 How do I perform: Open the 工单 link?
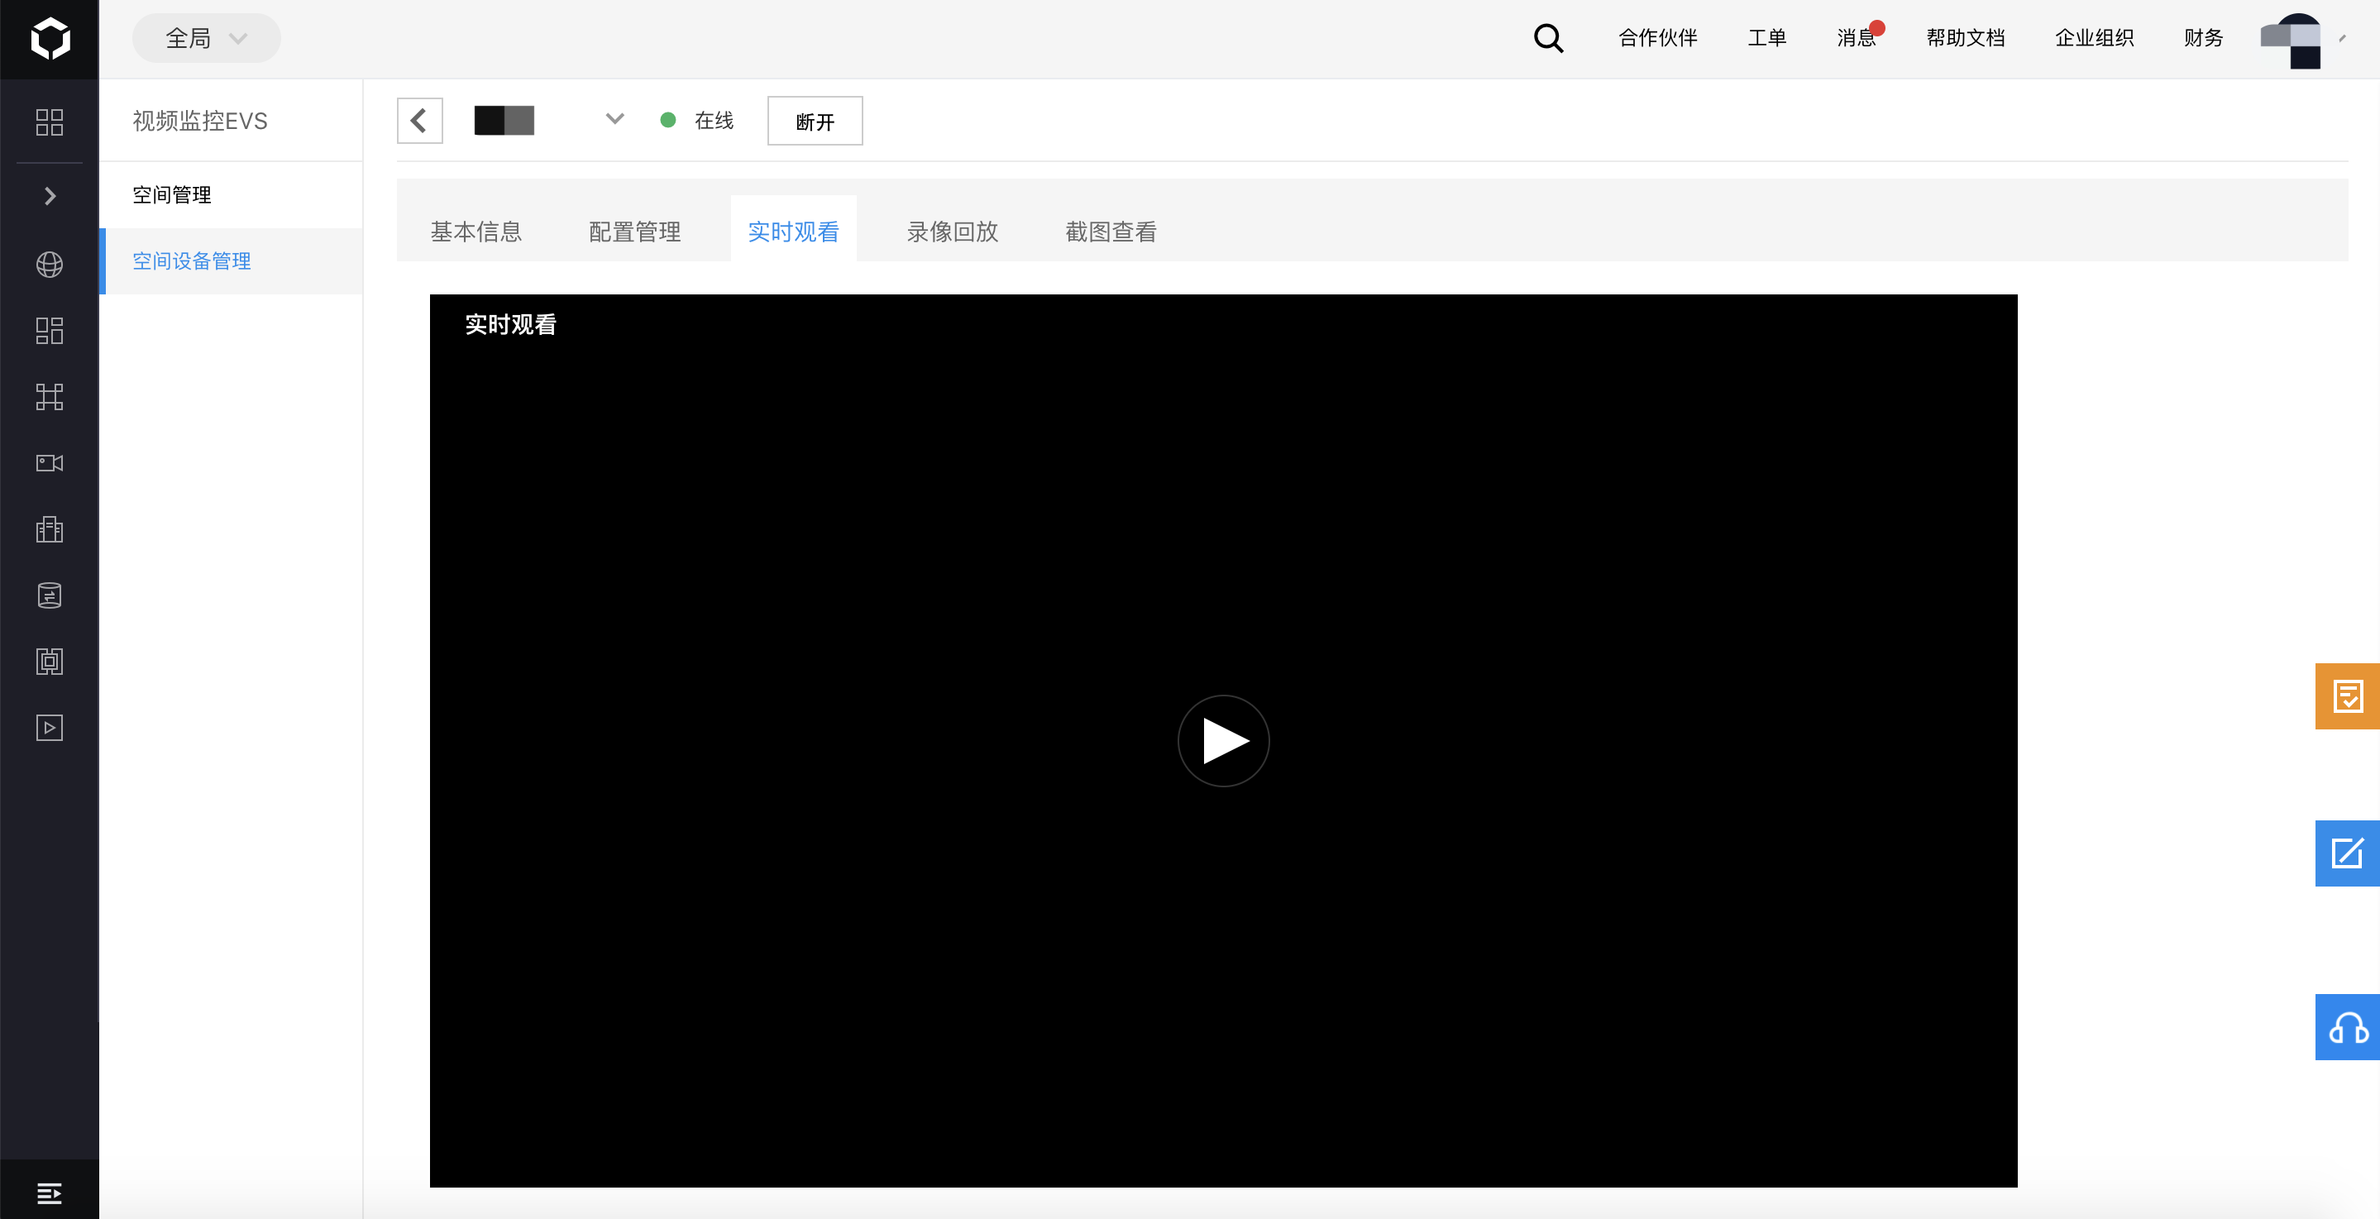[1766, 38]
